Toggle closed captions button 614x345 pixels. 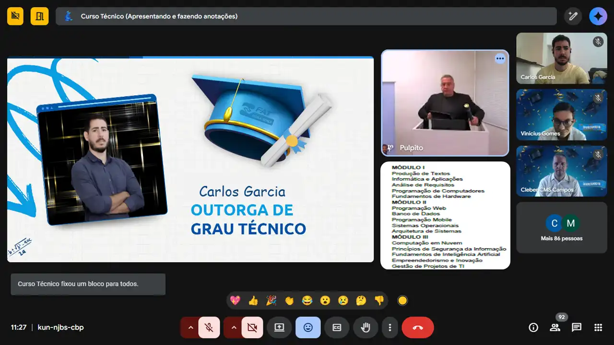tap(337, 328)
